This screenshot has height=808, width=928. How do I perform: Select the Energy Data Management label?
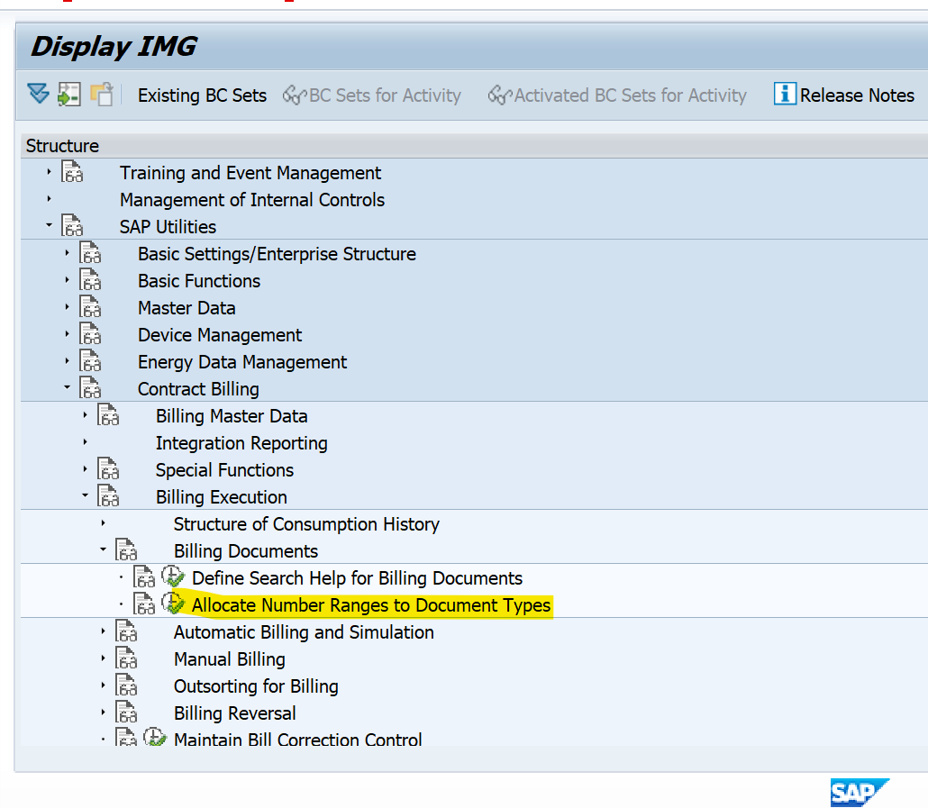point(242,362)
